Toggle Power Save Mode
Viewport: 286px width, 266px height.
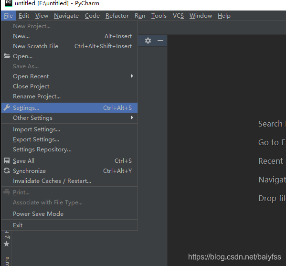click(x=69, y=214)
